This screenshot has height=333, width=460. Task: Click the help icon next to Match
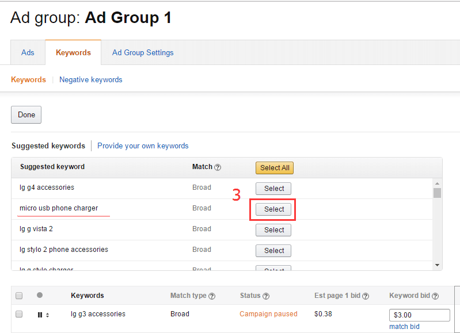pos(218,167)
